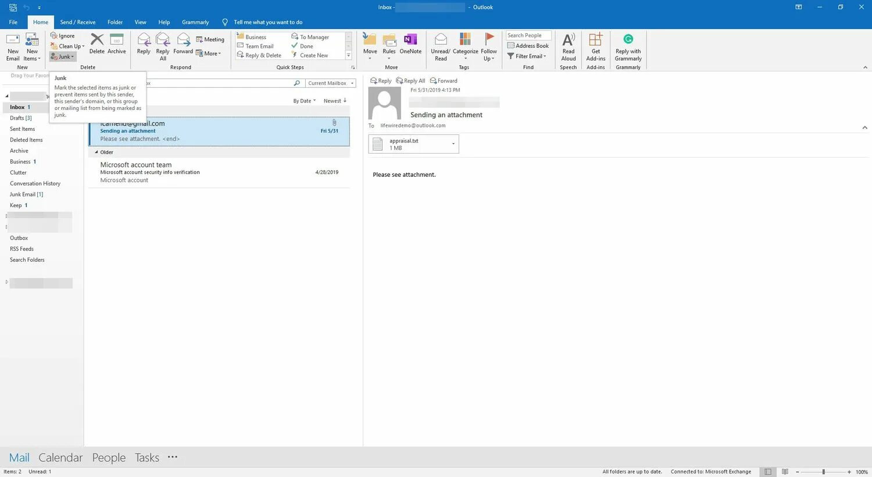Collapse the ribbon arrow
This screenshot has width=872, height=477.
click(865, 67)
